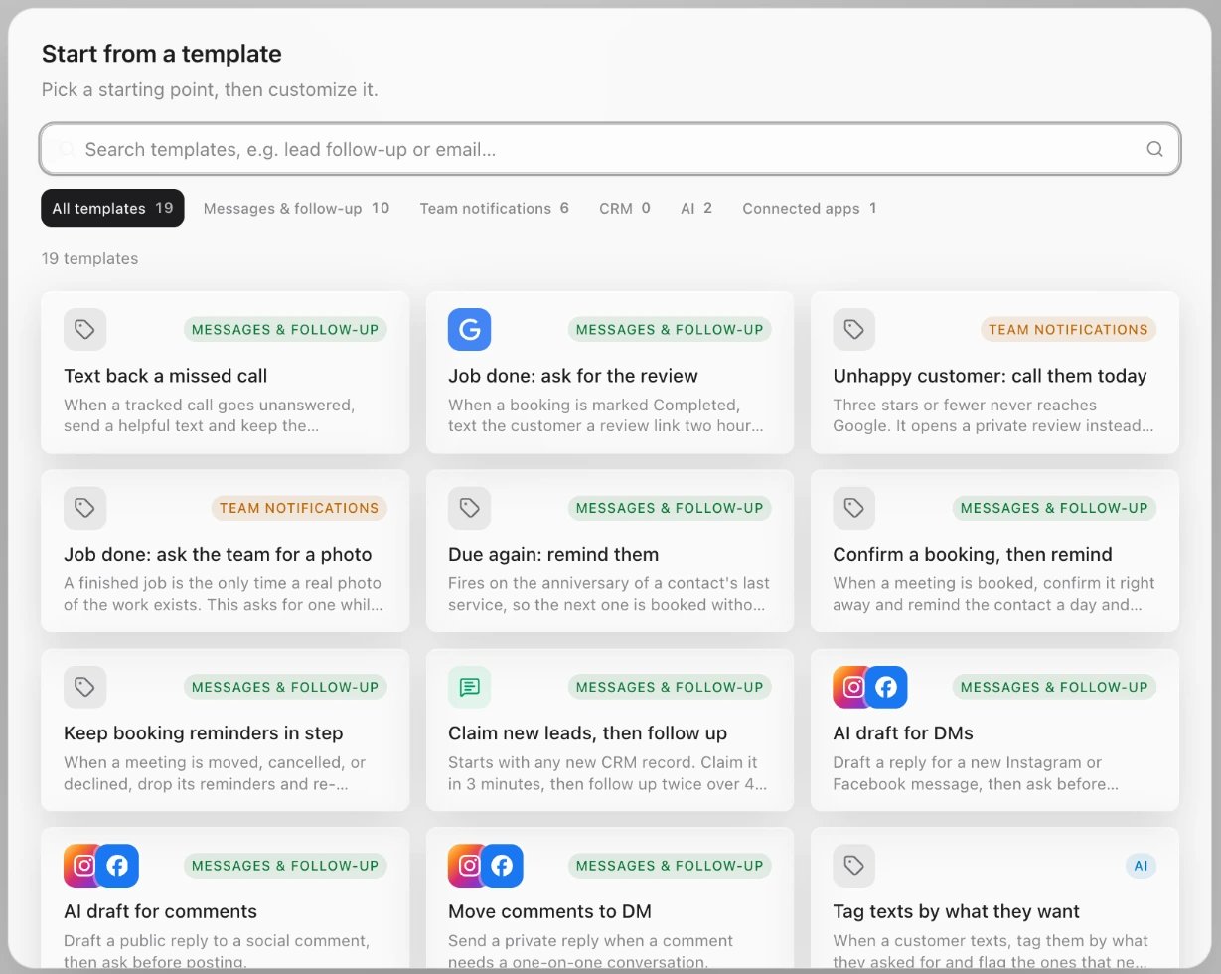Click the description starting When a meeting is moved
The width and height of the screenshot is (1221, 974).
tap(215, 773)
